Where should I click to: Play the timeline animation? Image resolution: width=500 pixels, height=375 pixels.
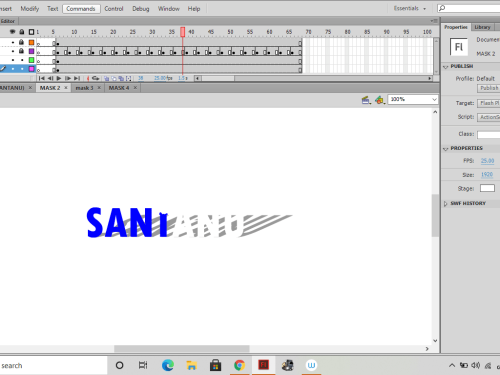[58, 78]
